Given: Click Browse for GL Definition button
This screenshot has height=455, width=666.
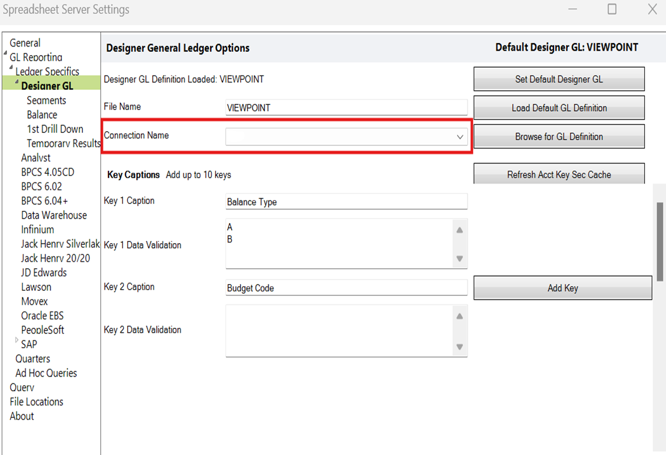Looking at the screenshot, I should pos(559,136).
